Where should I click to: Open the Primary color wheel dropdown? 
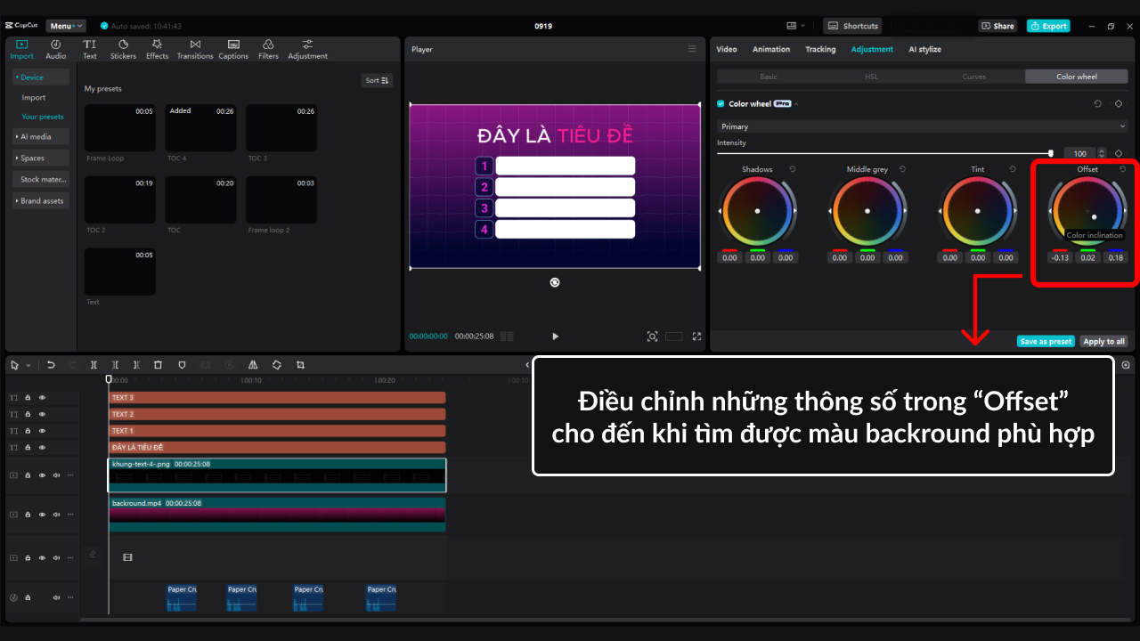(x=922, y=126)
